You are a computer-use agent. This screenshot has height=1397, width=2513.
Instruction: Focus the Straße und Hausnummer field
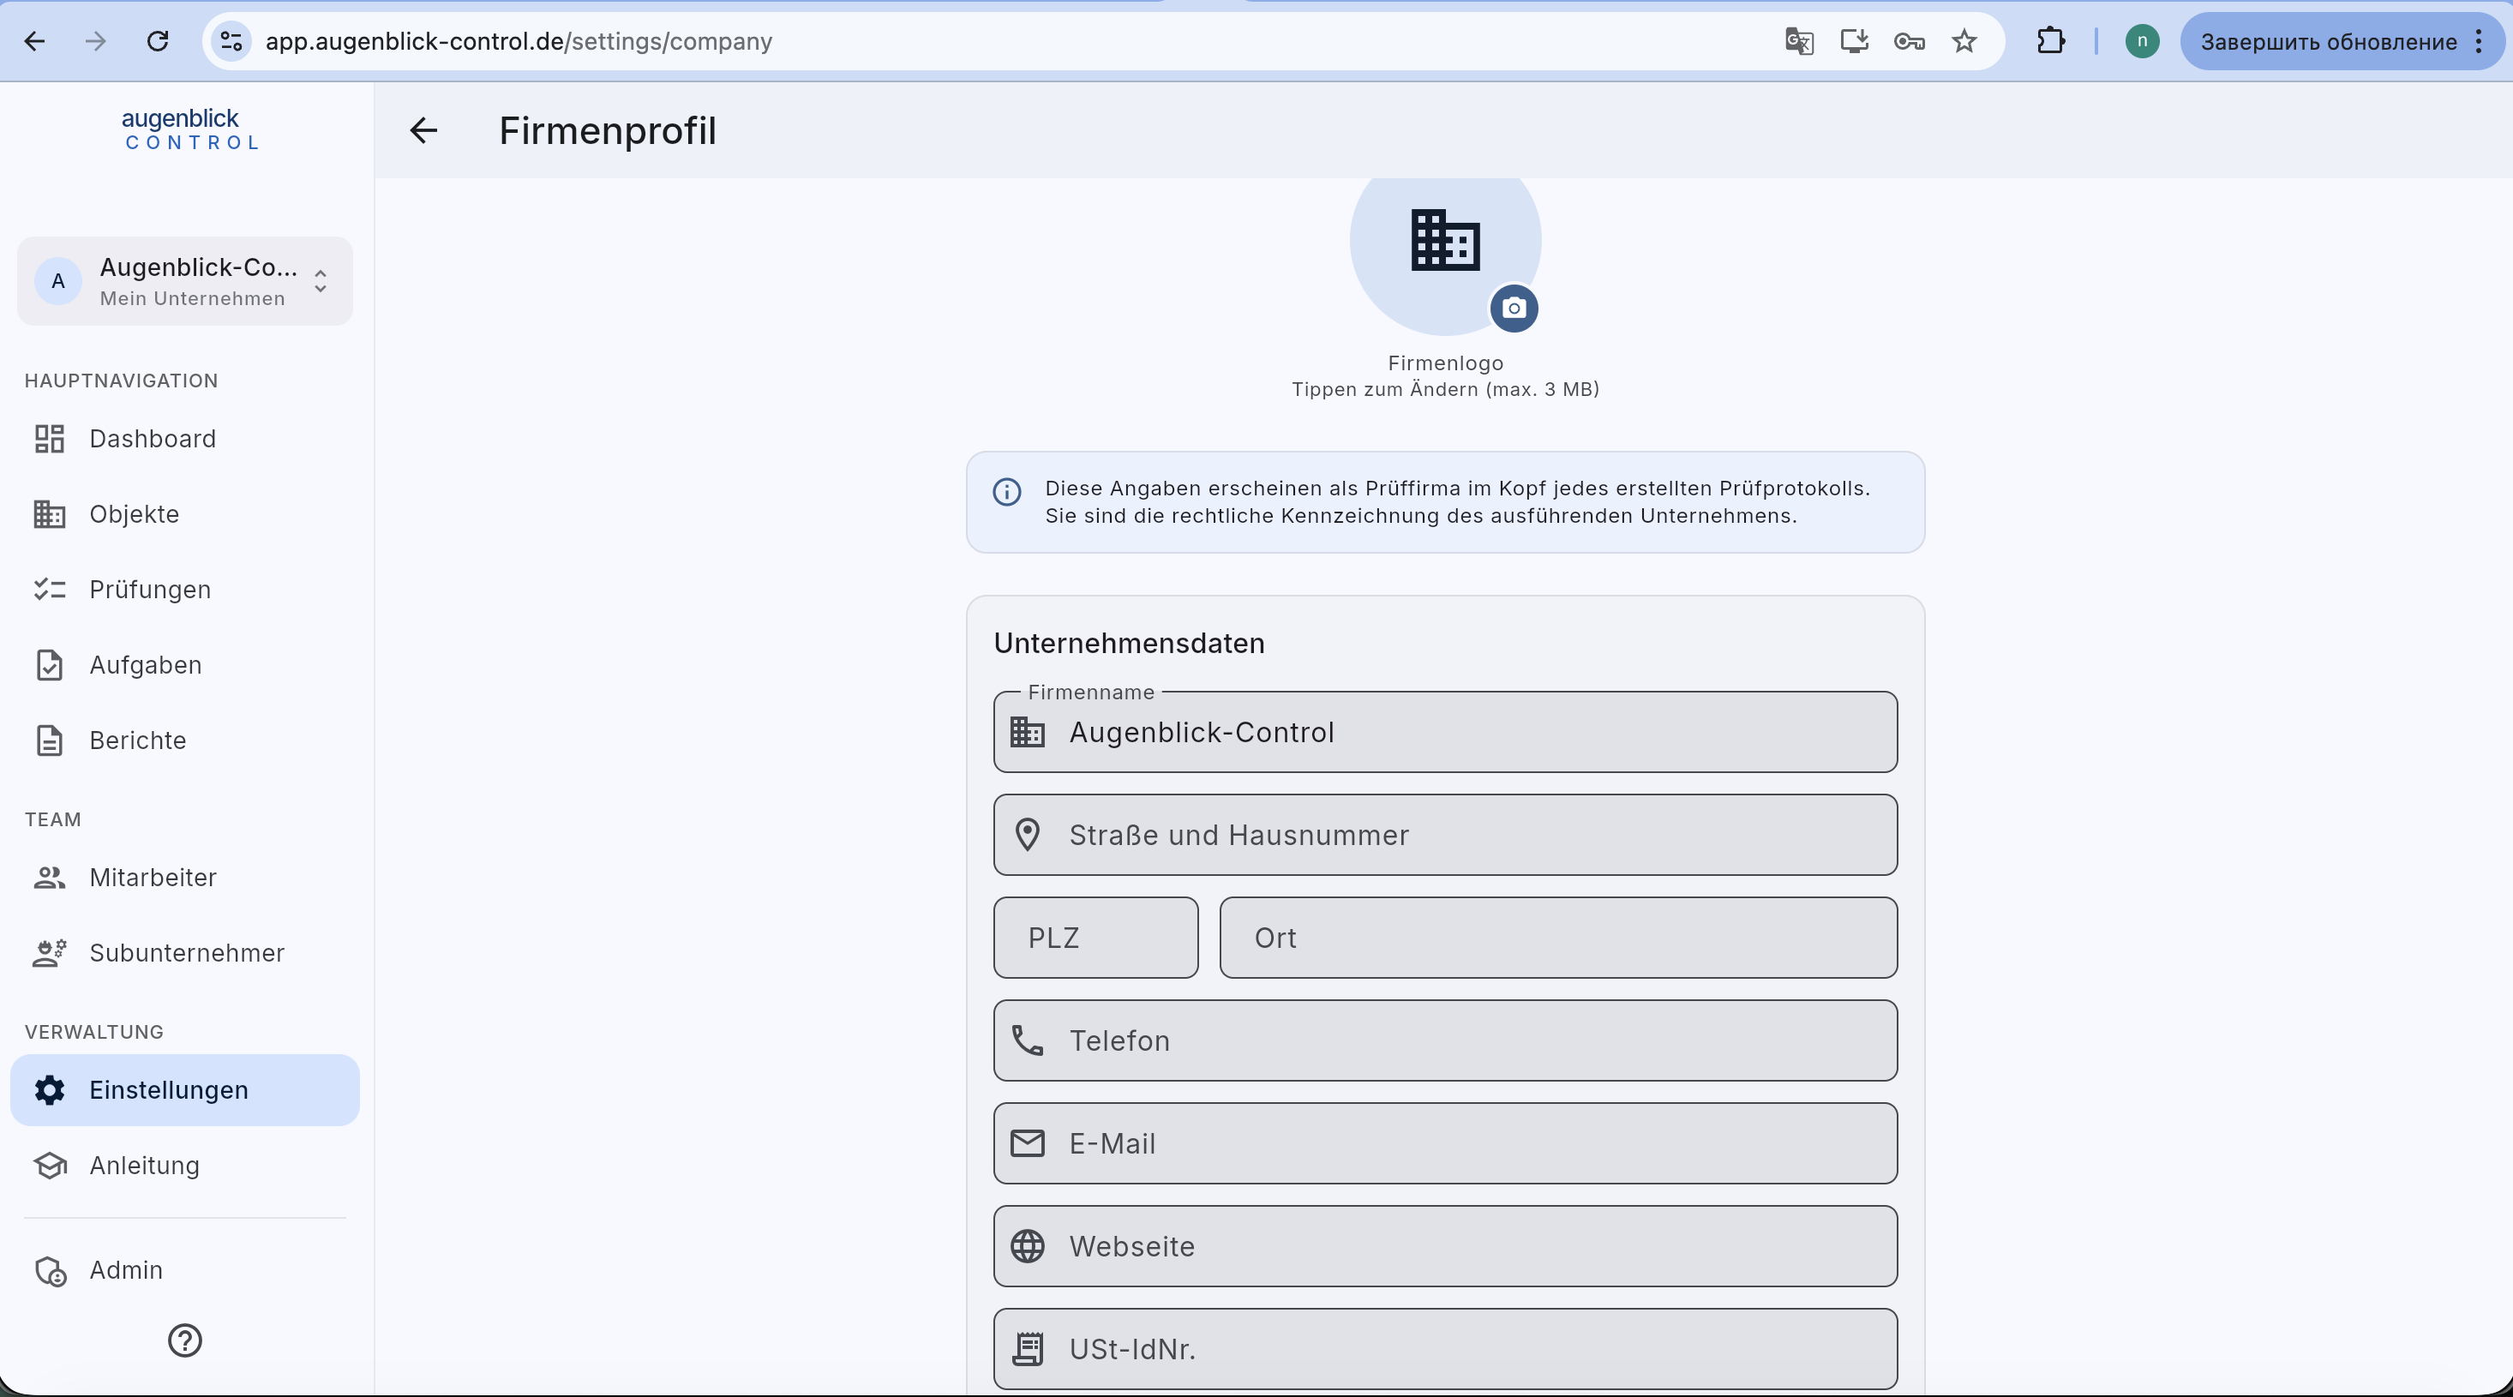click(x=1445, y=835)
